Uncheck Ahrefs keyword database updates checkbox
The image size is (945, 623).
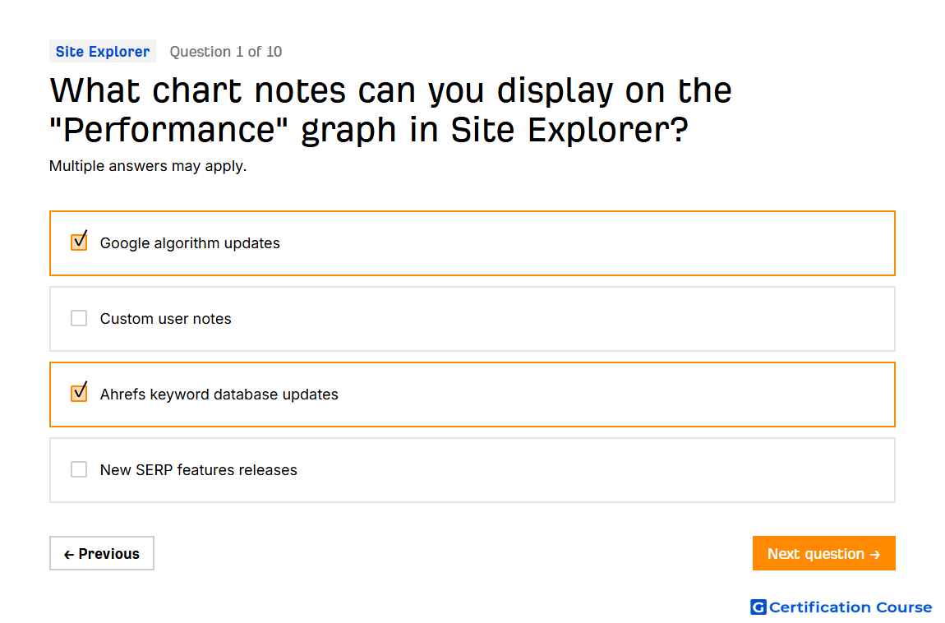pyautogui.click(x=79, y=394)
